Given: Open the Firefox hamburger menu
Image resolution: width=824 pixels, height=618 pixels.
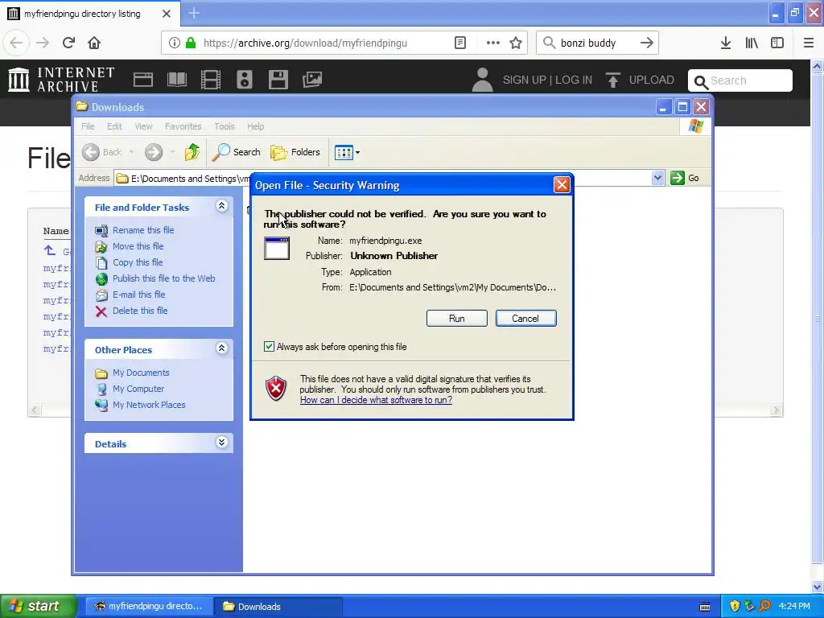Looking at the screenshot, I should point(809,43).
